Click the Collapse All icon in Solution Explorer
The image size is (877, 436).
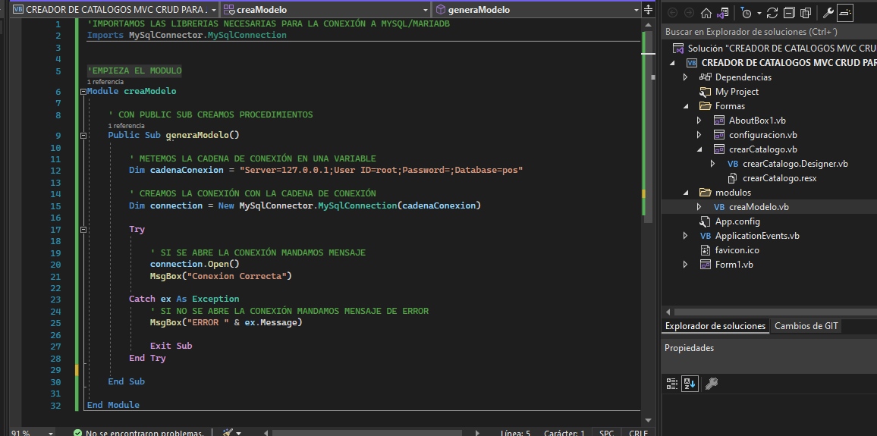(x=789, y=13)
